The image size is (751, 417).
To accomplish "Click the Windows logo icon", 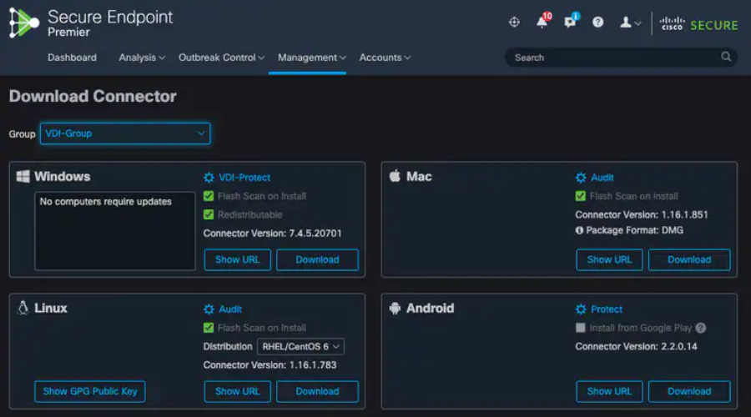I will (x=23, y=176).
